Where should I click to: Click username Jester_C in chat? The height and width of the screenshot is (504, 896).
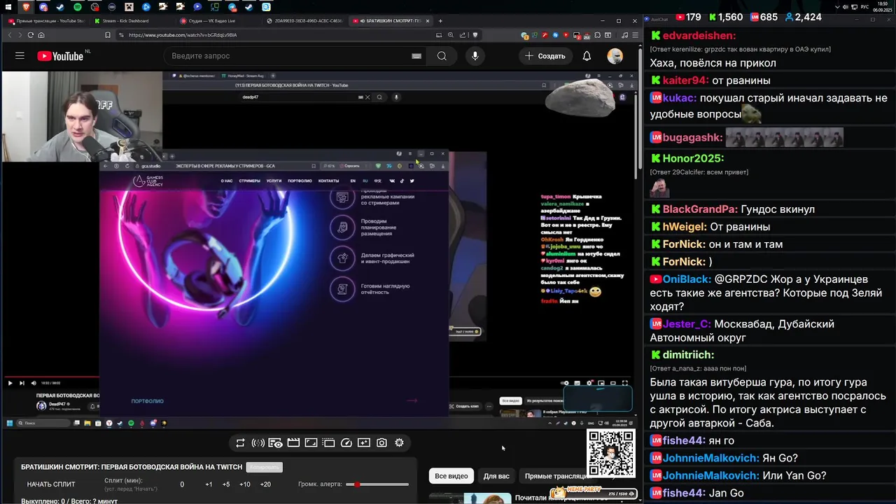(687, 324)
